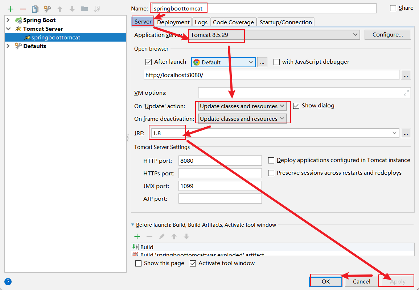Image resolution: width=419 pixels, height=290 pixels.
Task: Check the Show this page option
Action: click(139, 263)
